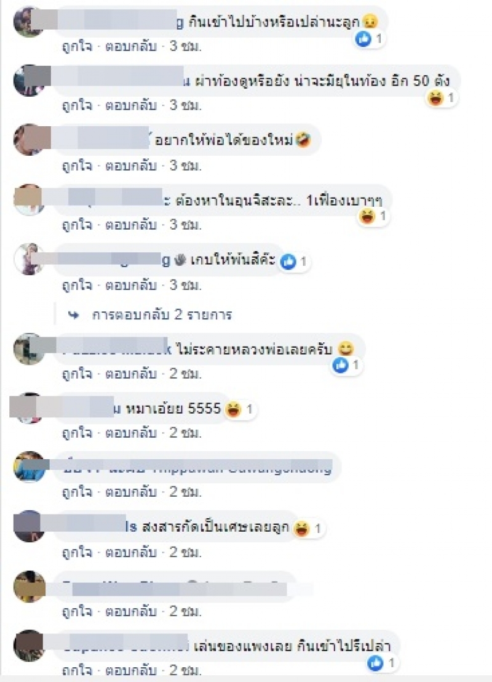Viewport: 492px width, 682px height.
Task: Reply to the comment 'อยากให้พ่อได้ของใหม่'
Action: 131,166
